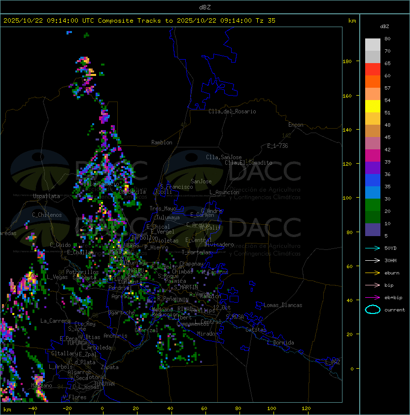The height and width of the screenshot is (415, 410).
Task: Click the 'Potrerillos' map label
Action: click(82, 272)
